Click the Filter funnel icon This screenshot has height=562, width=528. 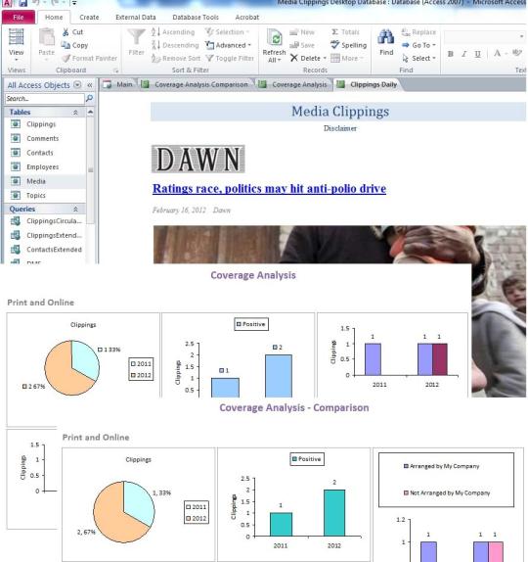tap(136, 37)
